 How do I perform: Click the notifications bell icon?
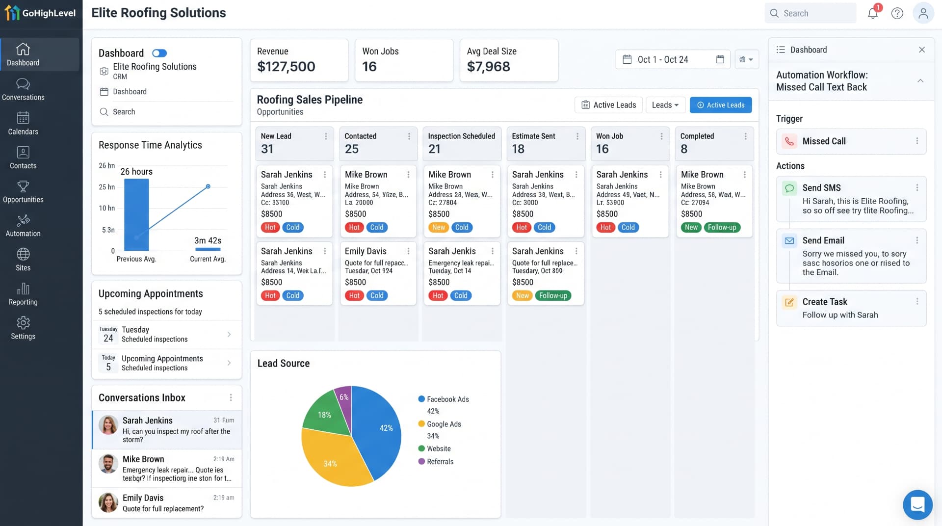click(x=873, y=13)
